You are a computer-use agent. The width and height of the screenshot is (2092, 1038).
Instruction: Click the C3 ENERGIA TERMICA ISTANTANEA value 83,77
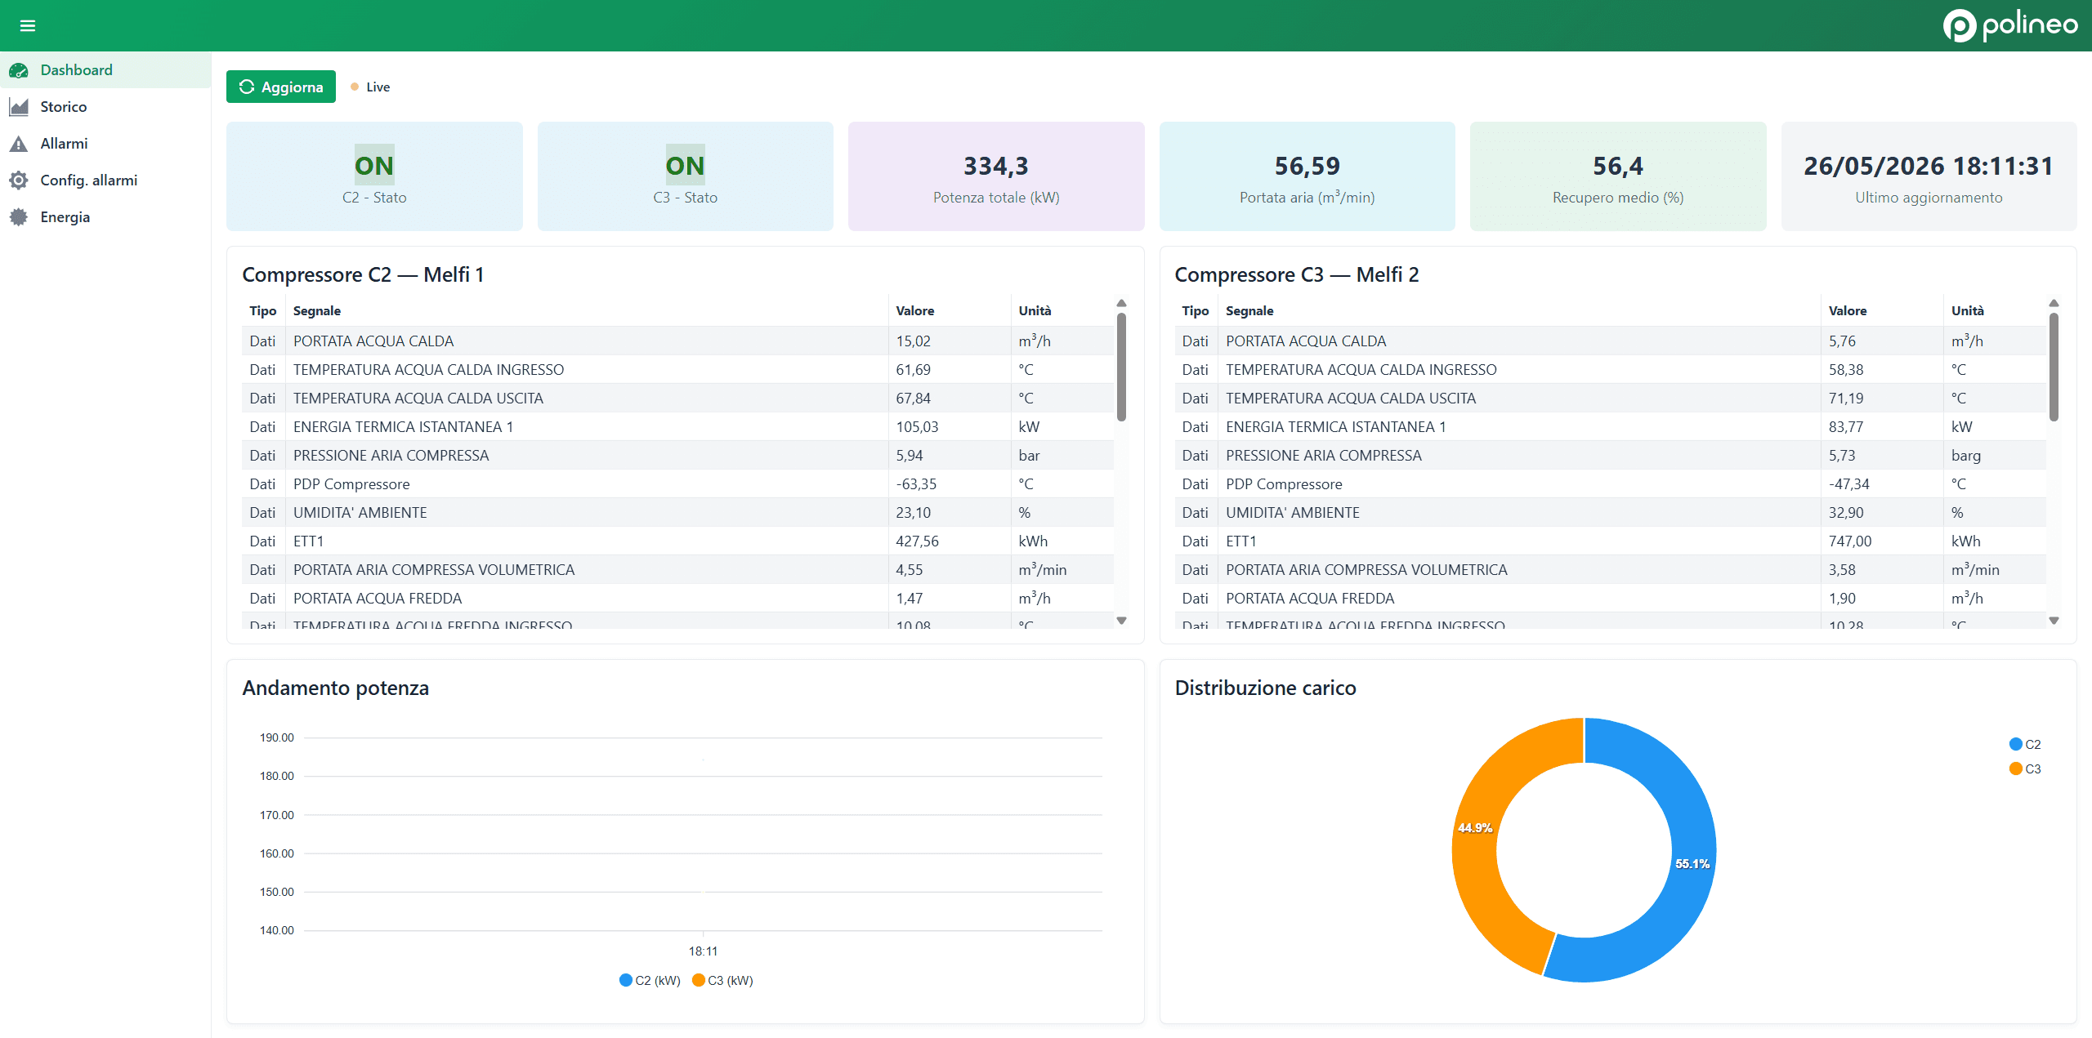pos(1847,427)
